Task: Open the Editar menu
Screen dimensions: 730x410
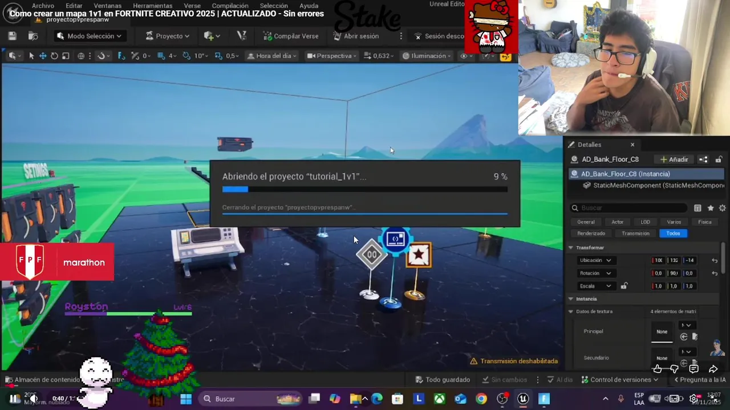Action: (x=74, y=6)
